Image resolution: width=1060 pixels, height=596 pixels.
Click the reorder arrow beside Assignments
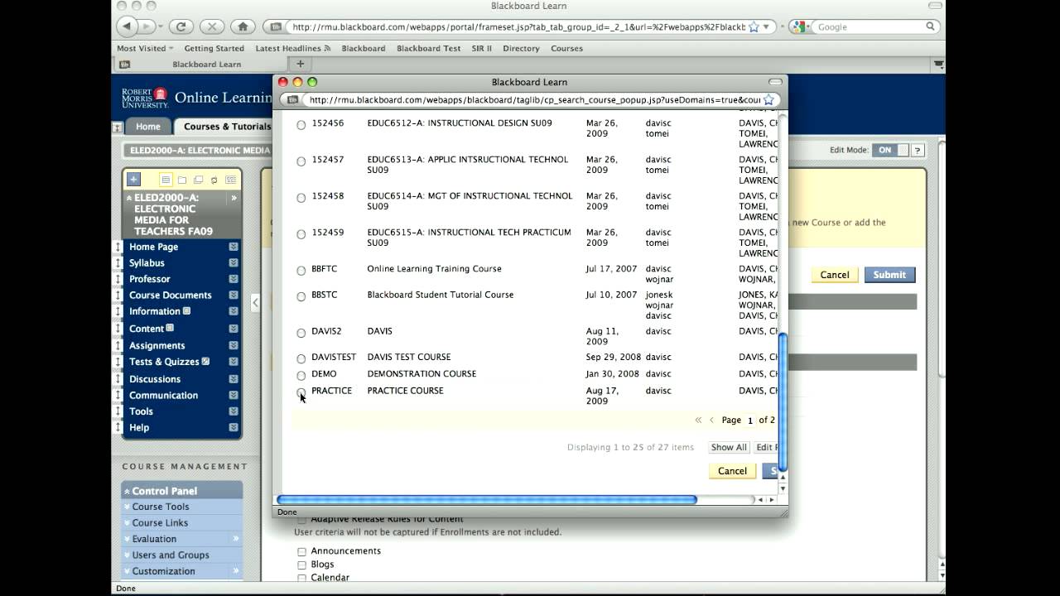click(118, 345)
